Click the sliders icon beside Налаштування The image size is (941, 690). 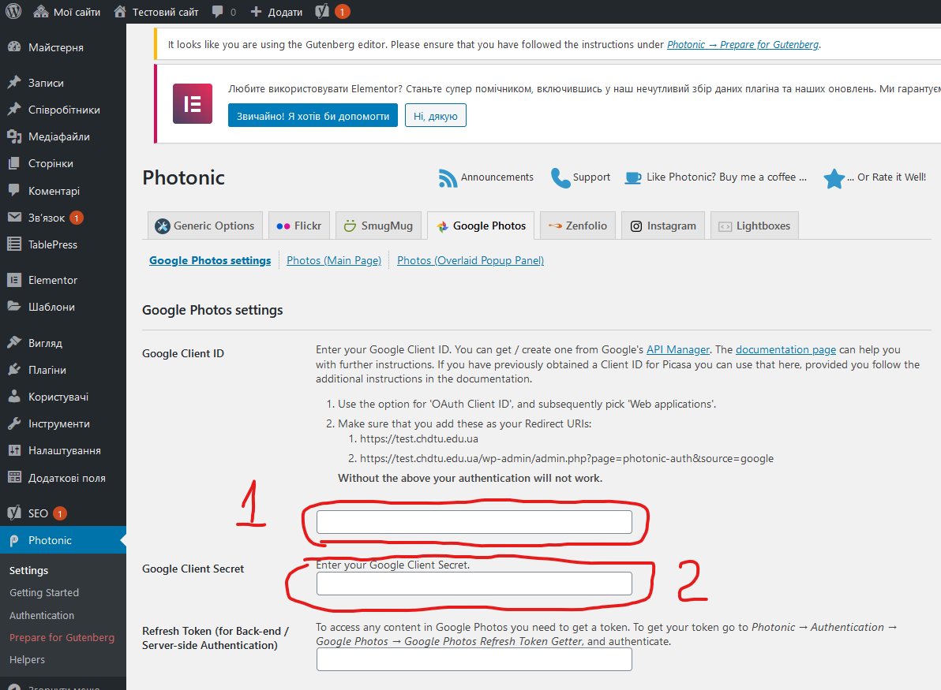click(14, 450)
